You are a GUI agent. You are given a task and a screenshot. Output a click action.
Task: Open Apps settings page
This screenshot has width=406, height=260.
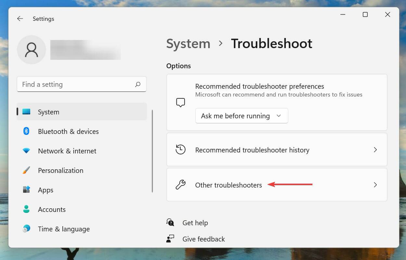[x=82, y=190]
